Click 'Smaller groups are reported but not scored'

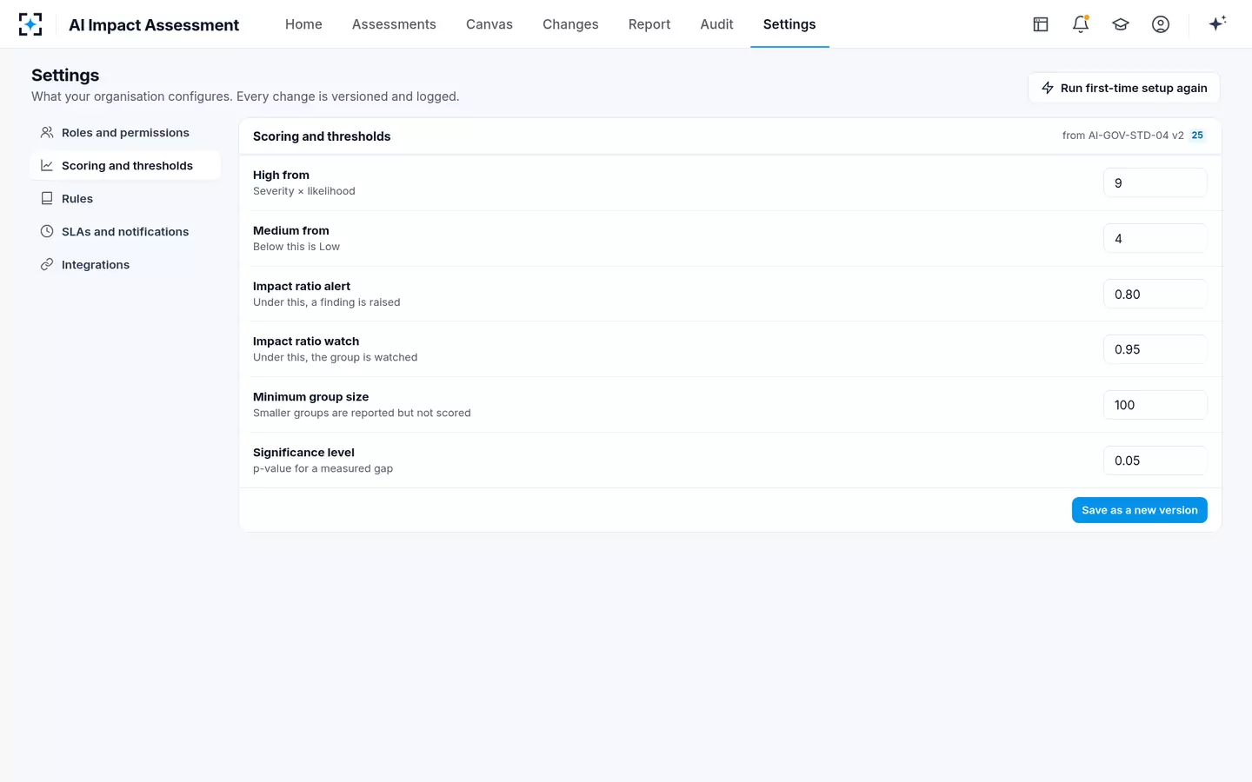click(x=362, y=413)
